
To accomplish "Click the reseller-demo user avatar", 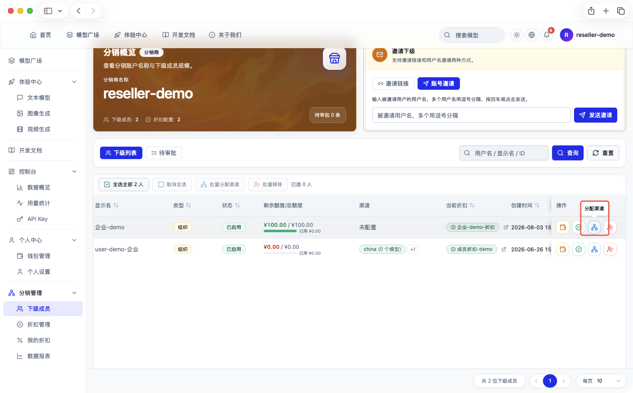I will point(566,35).
